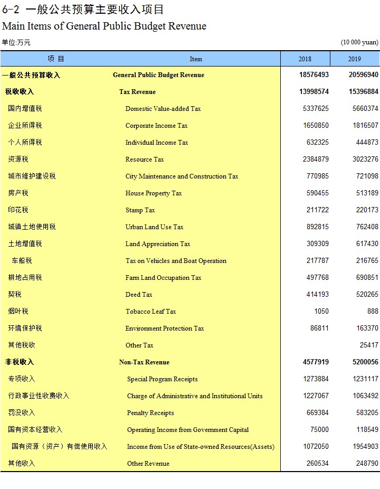Select value 248790
The image size is (380, 489).
coord(367,463)
